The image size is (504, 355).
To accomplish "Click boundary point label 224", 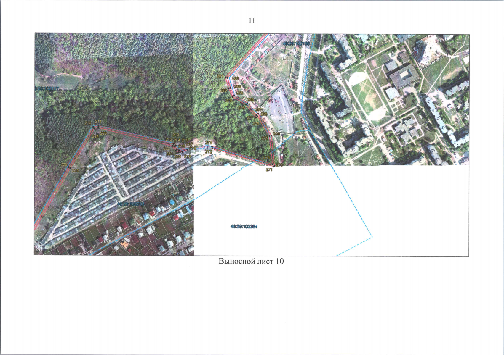I will [95, 136].
